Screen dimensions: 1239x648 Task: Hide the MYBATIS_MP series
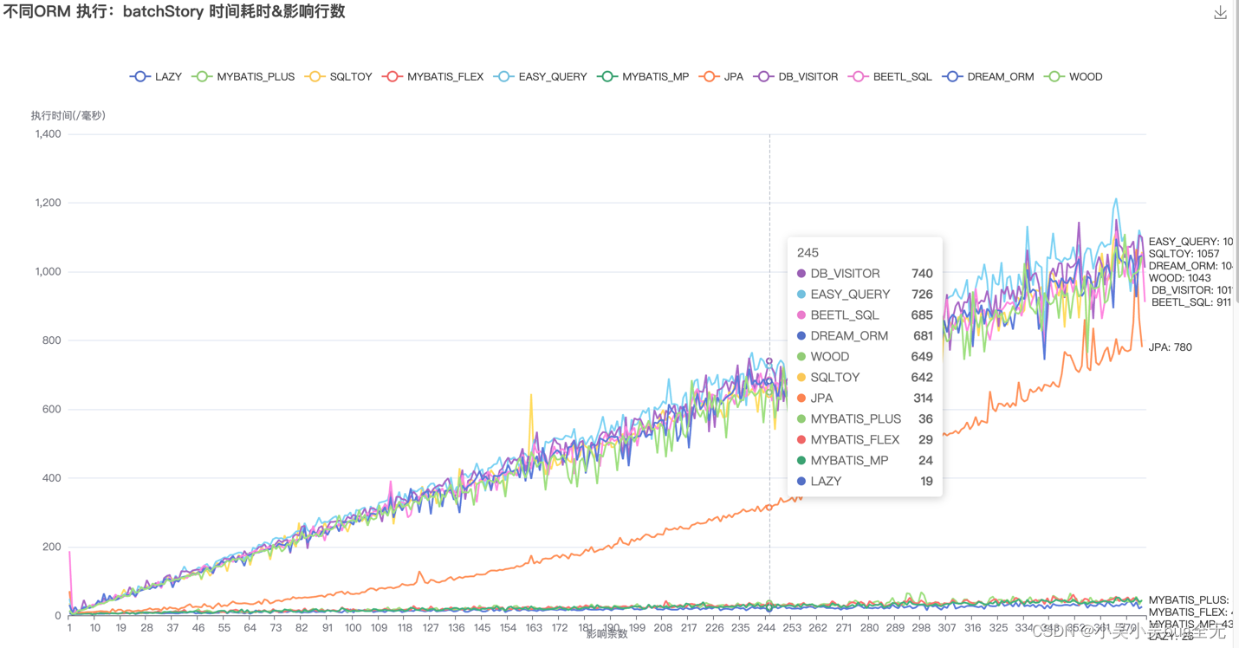coord(643,76)
